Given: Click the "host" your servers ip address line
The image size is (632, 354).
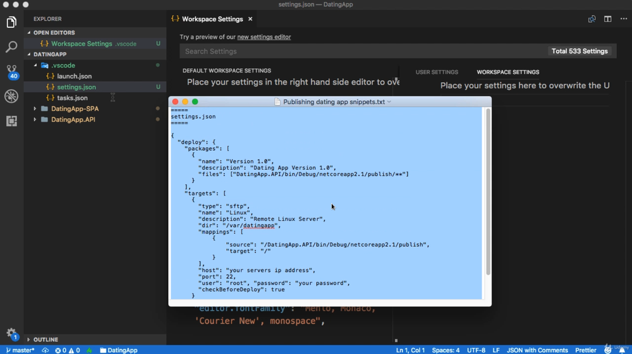Looking at the screenshot, I should pos(257,270).
